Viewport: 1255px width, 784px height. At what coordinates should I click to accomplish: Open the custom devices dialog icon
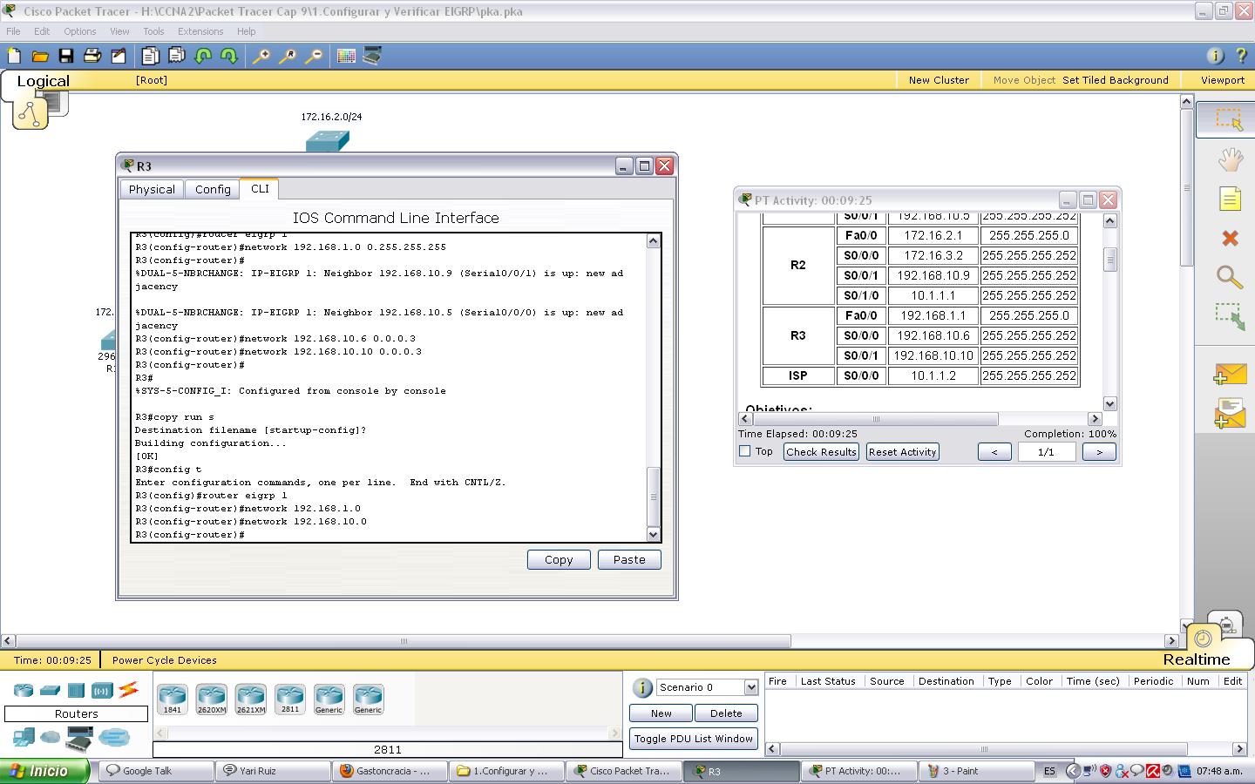point(372,56)
